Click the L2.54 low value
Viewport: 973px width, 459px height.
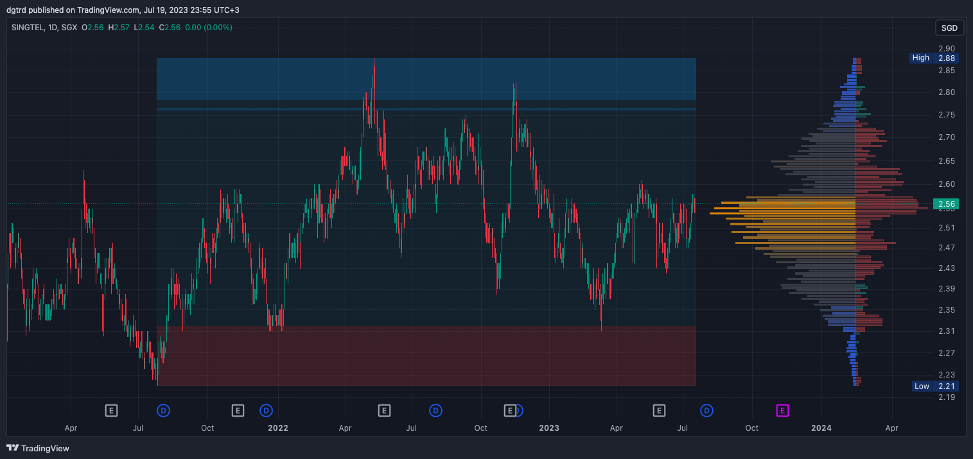144,28
